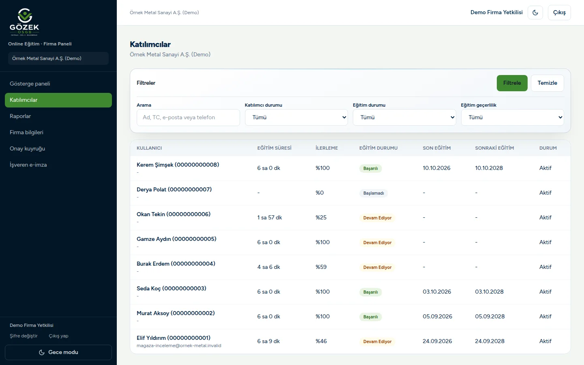The height and width of the screenshot is (365, 584).
Task: Select Katılımcılar in the sidebar
Action: 58,100
